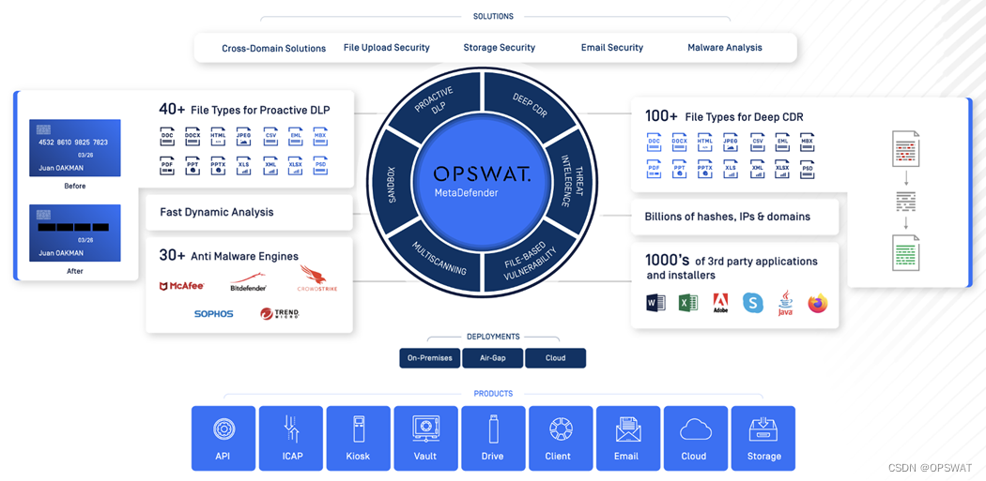Click 1000's of 3rd party applications heading
Screen dimensions: 986x481
[732, 267]
